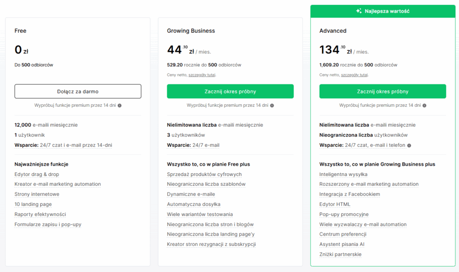The image size is (459, 272).
Task: Select Kreator e-mail marketing automation feature
Action: [57, 184]
